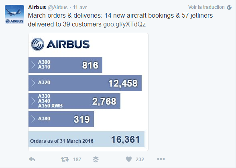Expand the A380 row chevron
Viewport: 236px width, 168px height.
point(33,119)
